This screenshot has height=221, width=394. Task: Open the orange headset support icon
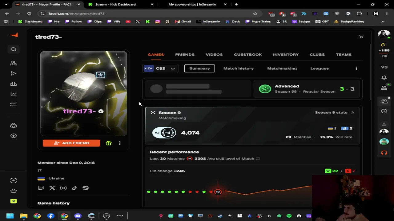tap(384, 153)
